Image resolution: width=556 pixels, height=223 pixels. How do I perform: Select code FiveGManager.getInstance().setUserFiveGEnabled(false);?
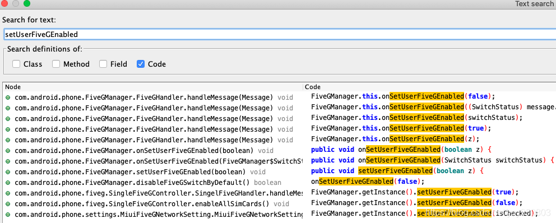click(417, 202)
